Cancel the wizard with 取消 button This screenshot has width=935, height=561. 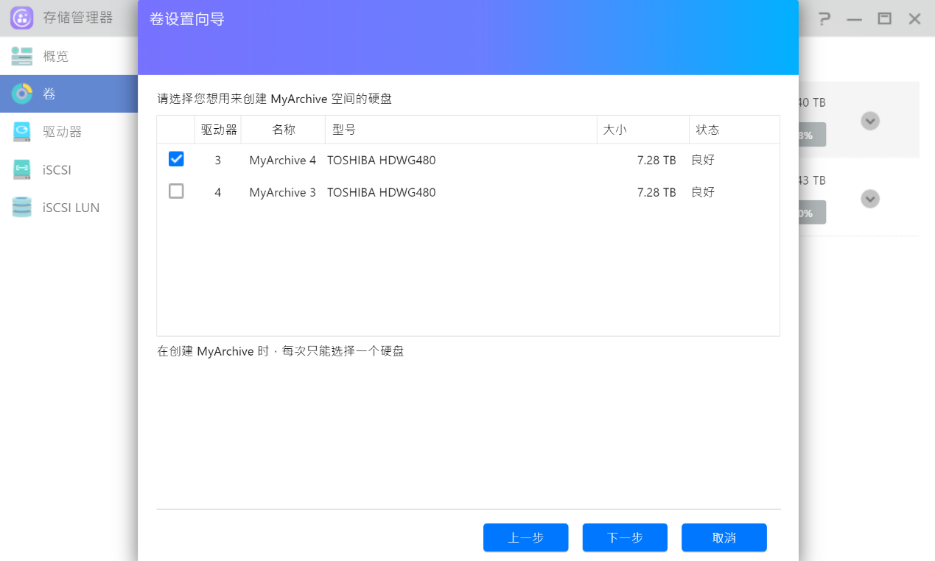click(724, 537)
